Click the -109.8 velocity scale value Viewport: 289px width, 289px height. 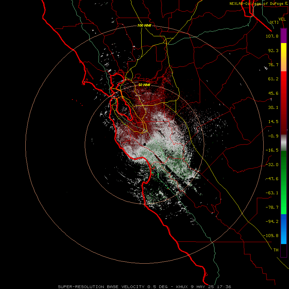coord(271,236)
